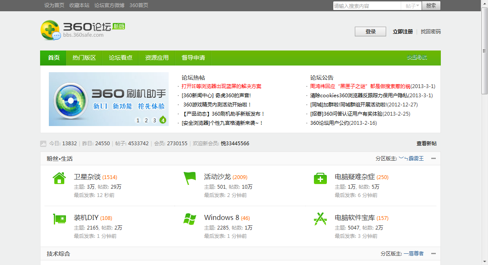Click the statistics bar chart icon

43,144
